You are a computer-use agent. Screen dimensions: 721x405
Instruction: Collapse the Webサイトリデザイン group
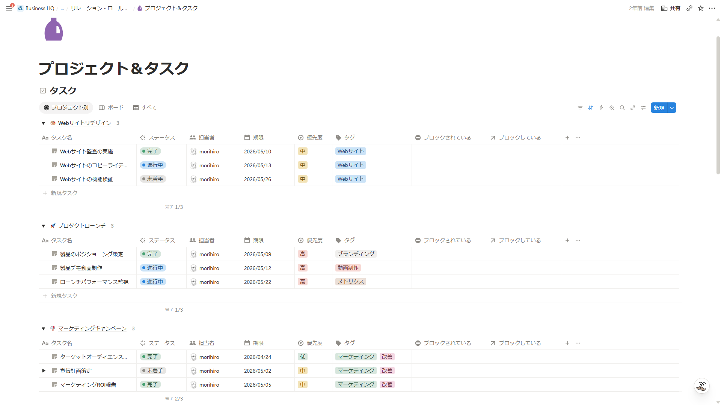pyautogui.click(x=44, y=123)
